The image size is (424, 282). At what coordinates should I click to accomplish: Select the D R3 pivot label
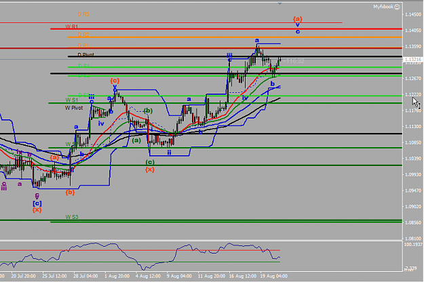coord(83,14)
